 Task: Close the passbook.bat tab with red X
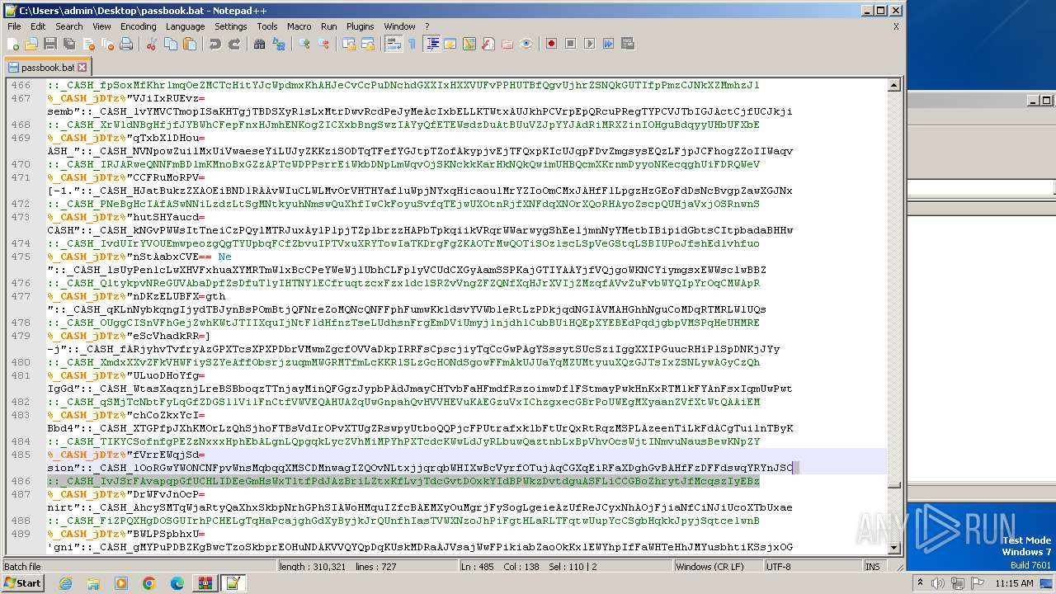[x=82, y=68]
